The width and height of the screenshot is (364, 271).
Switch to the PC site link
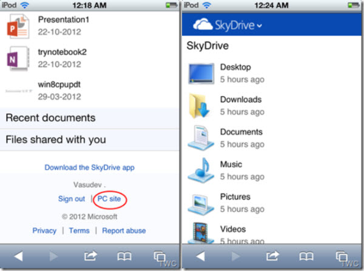(109, 199)
